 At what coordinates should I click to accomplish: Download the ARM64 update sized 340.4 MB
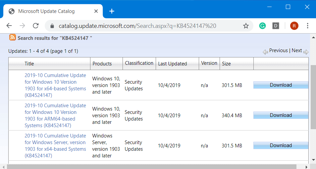[x=281, y=115]
